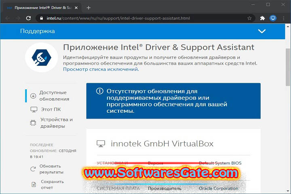291x194 pixels.
Task: Click the document icon beside Сохранить отчет
Action: pyautogui.click(x=34, y=185)
